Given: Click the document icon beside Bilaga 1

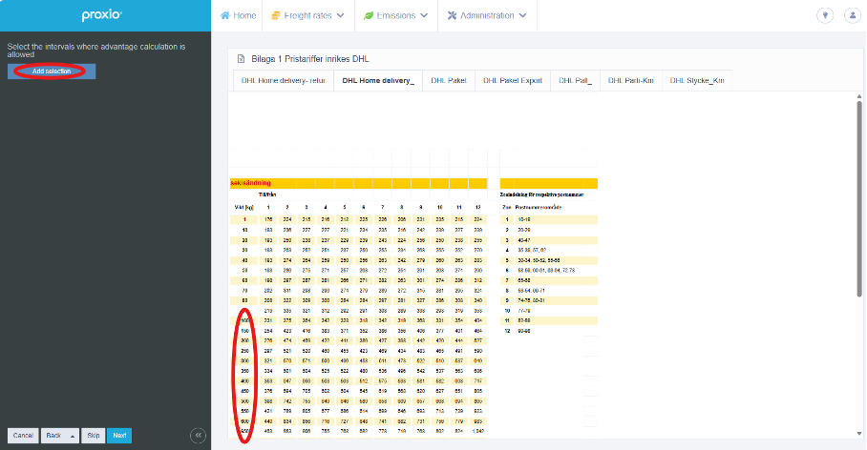Looking at the screenshot, I should click(241, 58).
